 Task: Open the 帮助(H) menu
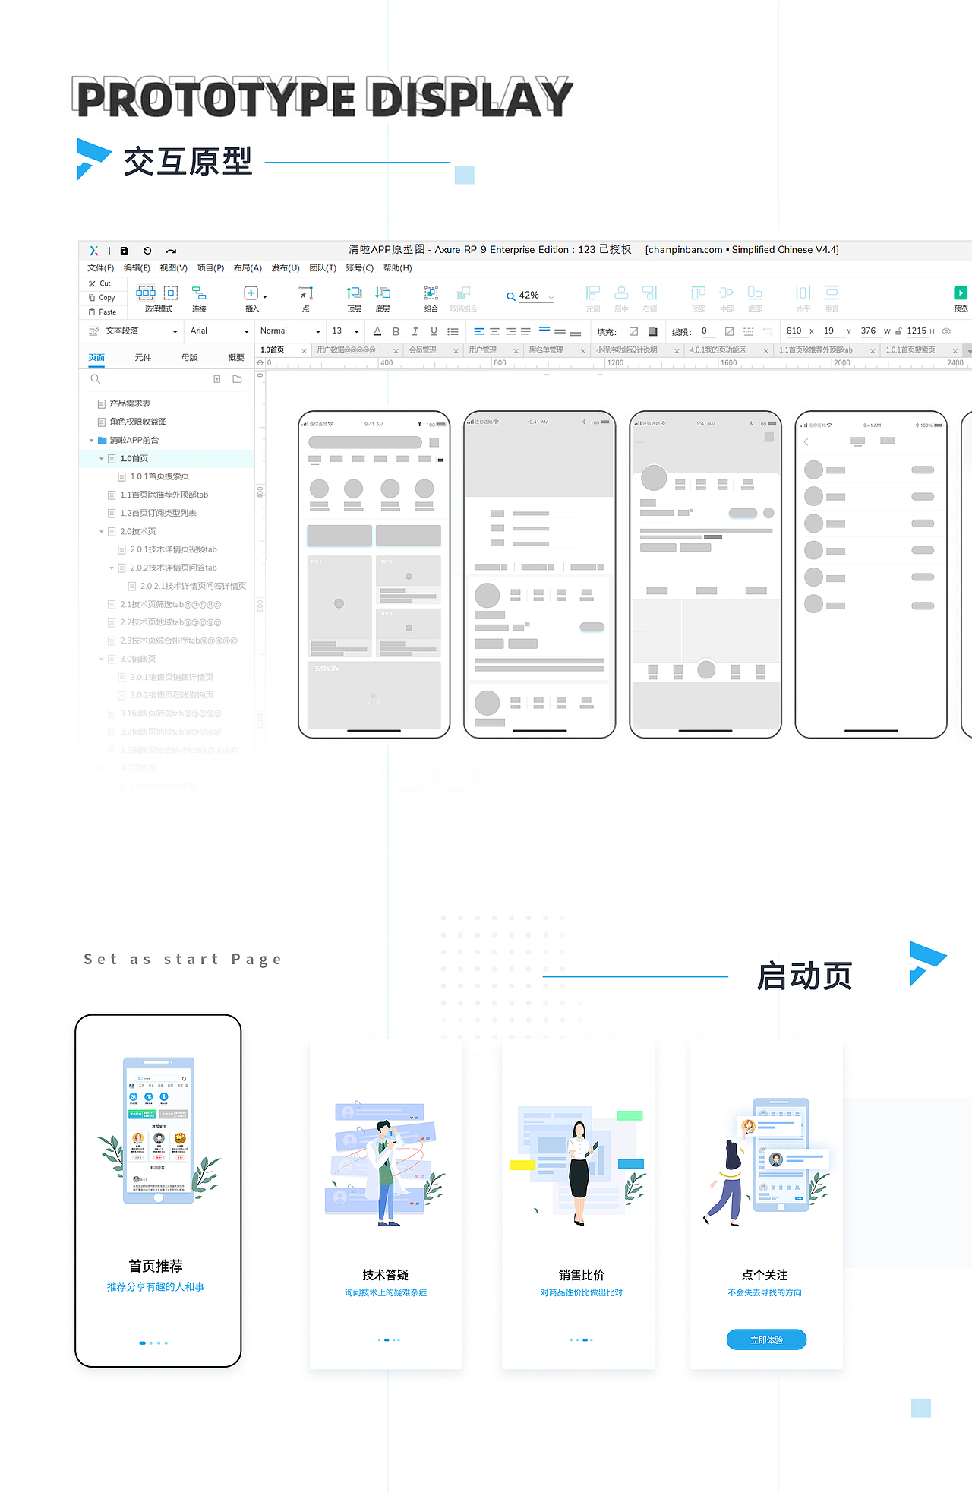point(397,268)
